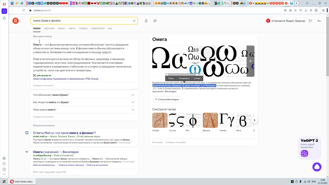Open Yandex search settings sliders icon
This screenshot has width=329, height=185.
(155, 21)
